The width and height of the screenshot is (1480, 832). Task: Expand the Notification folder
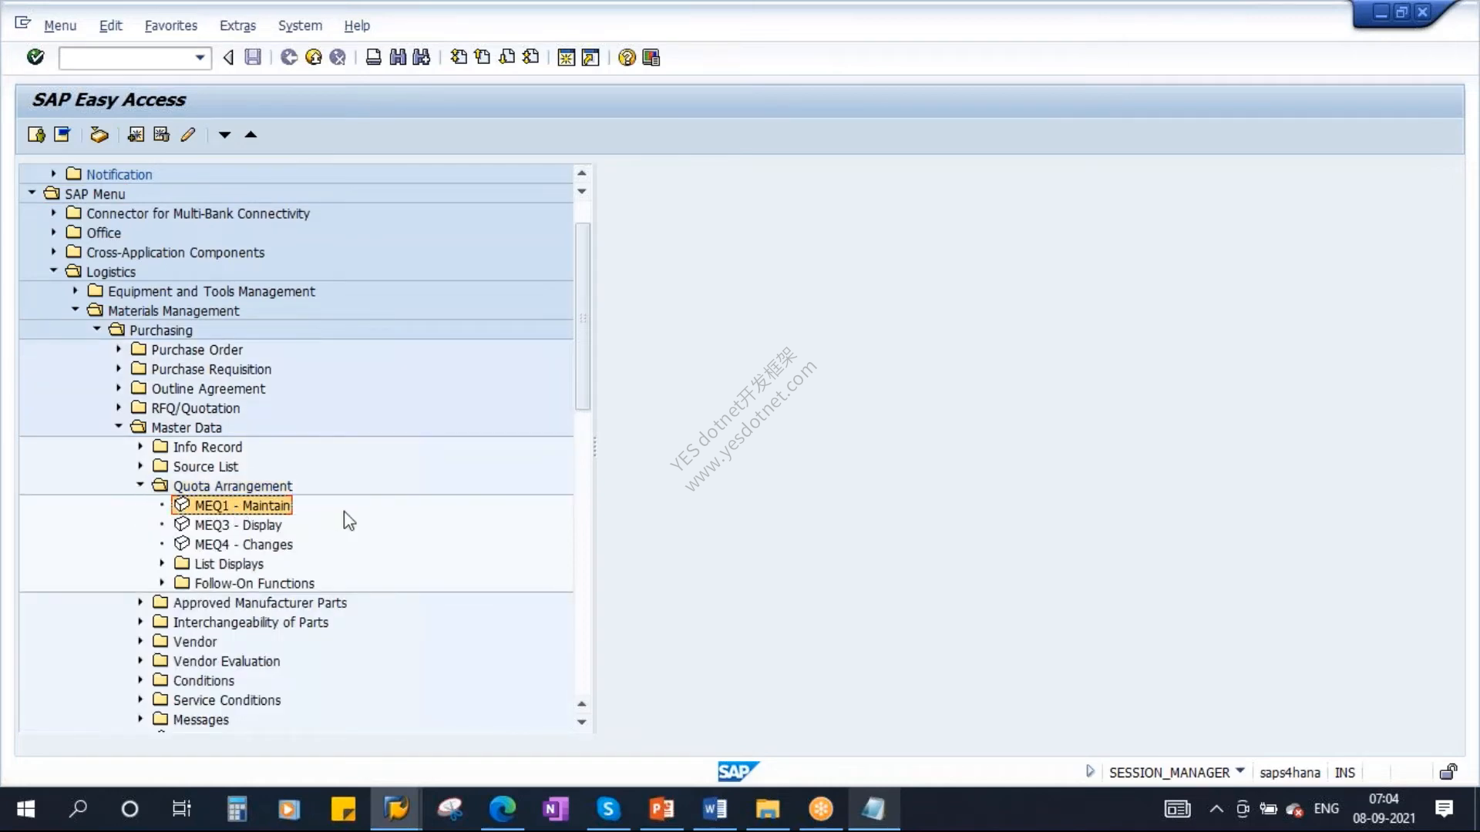click(x=53, y=174)
